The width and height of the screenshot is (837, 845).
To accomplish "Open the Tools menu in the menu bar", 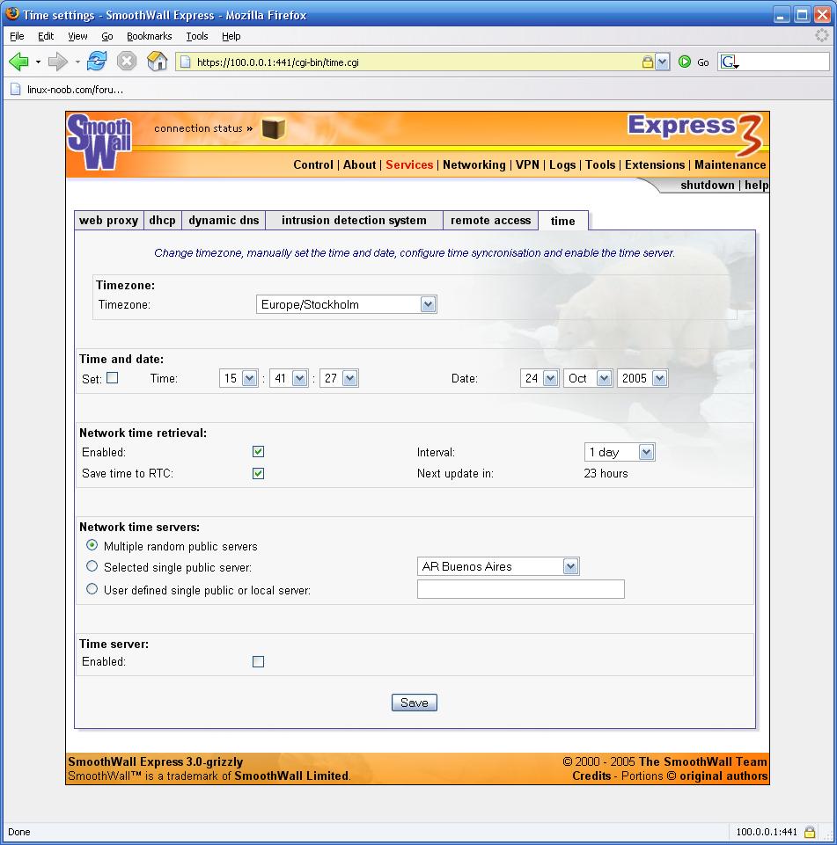I will point(197,36).
